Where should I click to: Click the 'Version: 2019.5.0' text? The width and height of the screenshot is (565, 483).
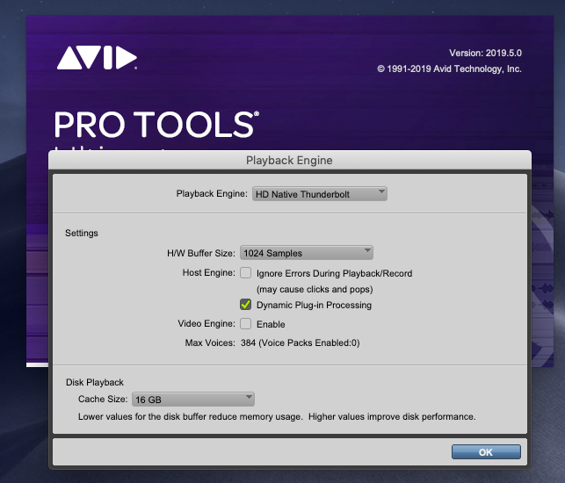(x=485, y=53)
